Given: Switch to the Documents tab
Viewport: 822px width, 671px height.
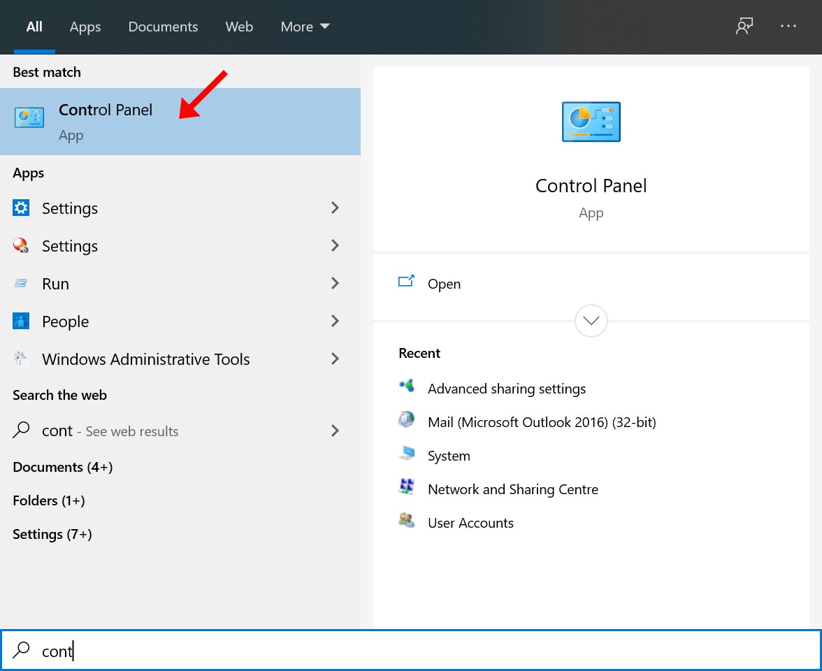Looking at the screenshot, I should (163, 27).
